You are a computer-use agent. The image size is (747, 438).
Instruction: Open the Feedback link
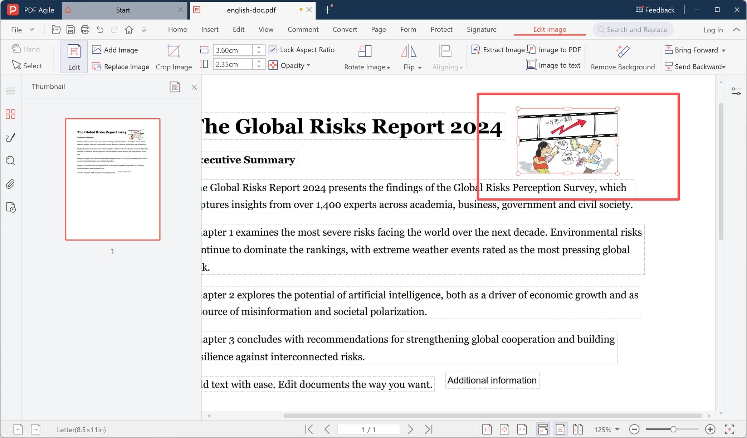655,10
